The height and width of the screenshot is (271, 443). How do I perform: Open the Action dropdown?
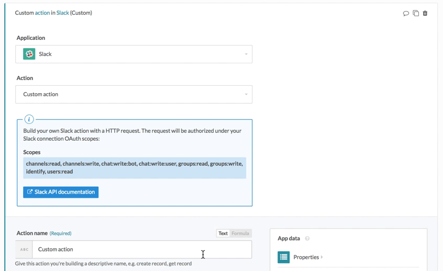[134, 94]
